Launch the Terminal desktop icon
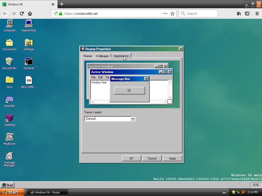 coord(29,63)
